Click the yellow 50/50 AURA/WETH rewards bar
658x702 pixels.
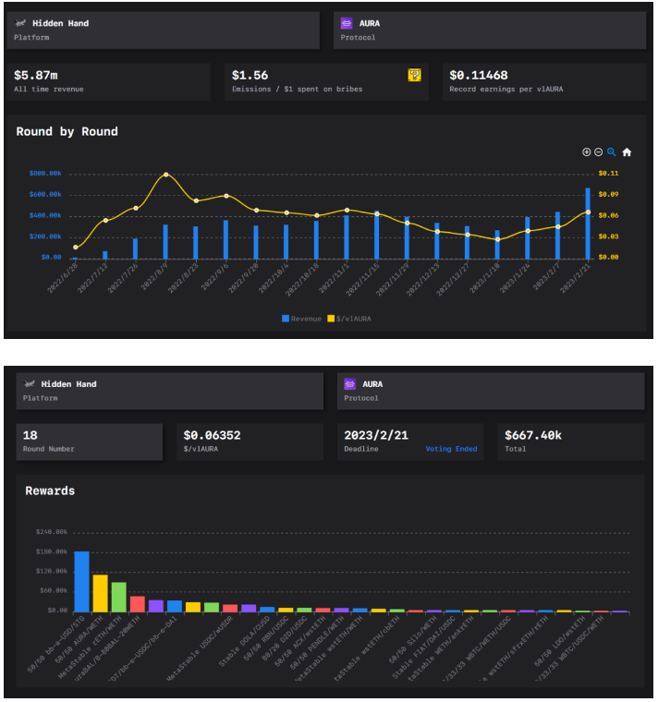101,593
